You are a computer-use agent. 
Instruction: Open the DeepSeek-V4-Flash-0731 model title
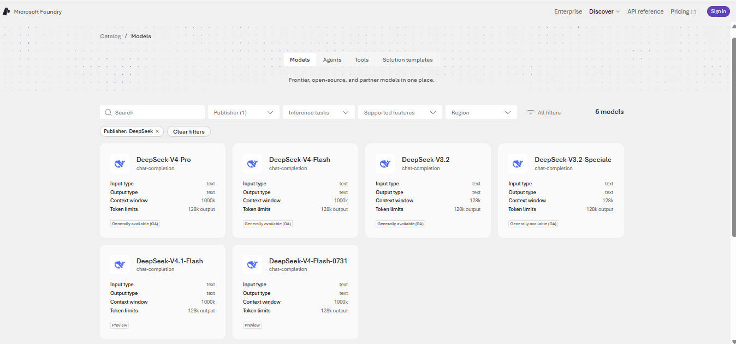[308, 261]
